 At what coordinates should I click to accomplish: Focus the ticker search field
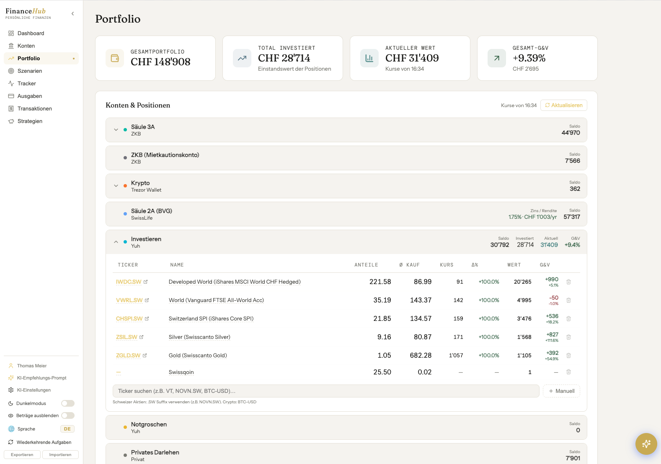[x=326, y=391]
